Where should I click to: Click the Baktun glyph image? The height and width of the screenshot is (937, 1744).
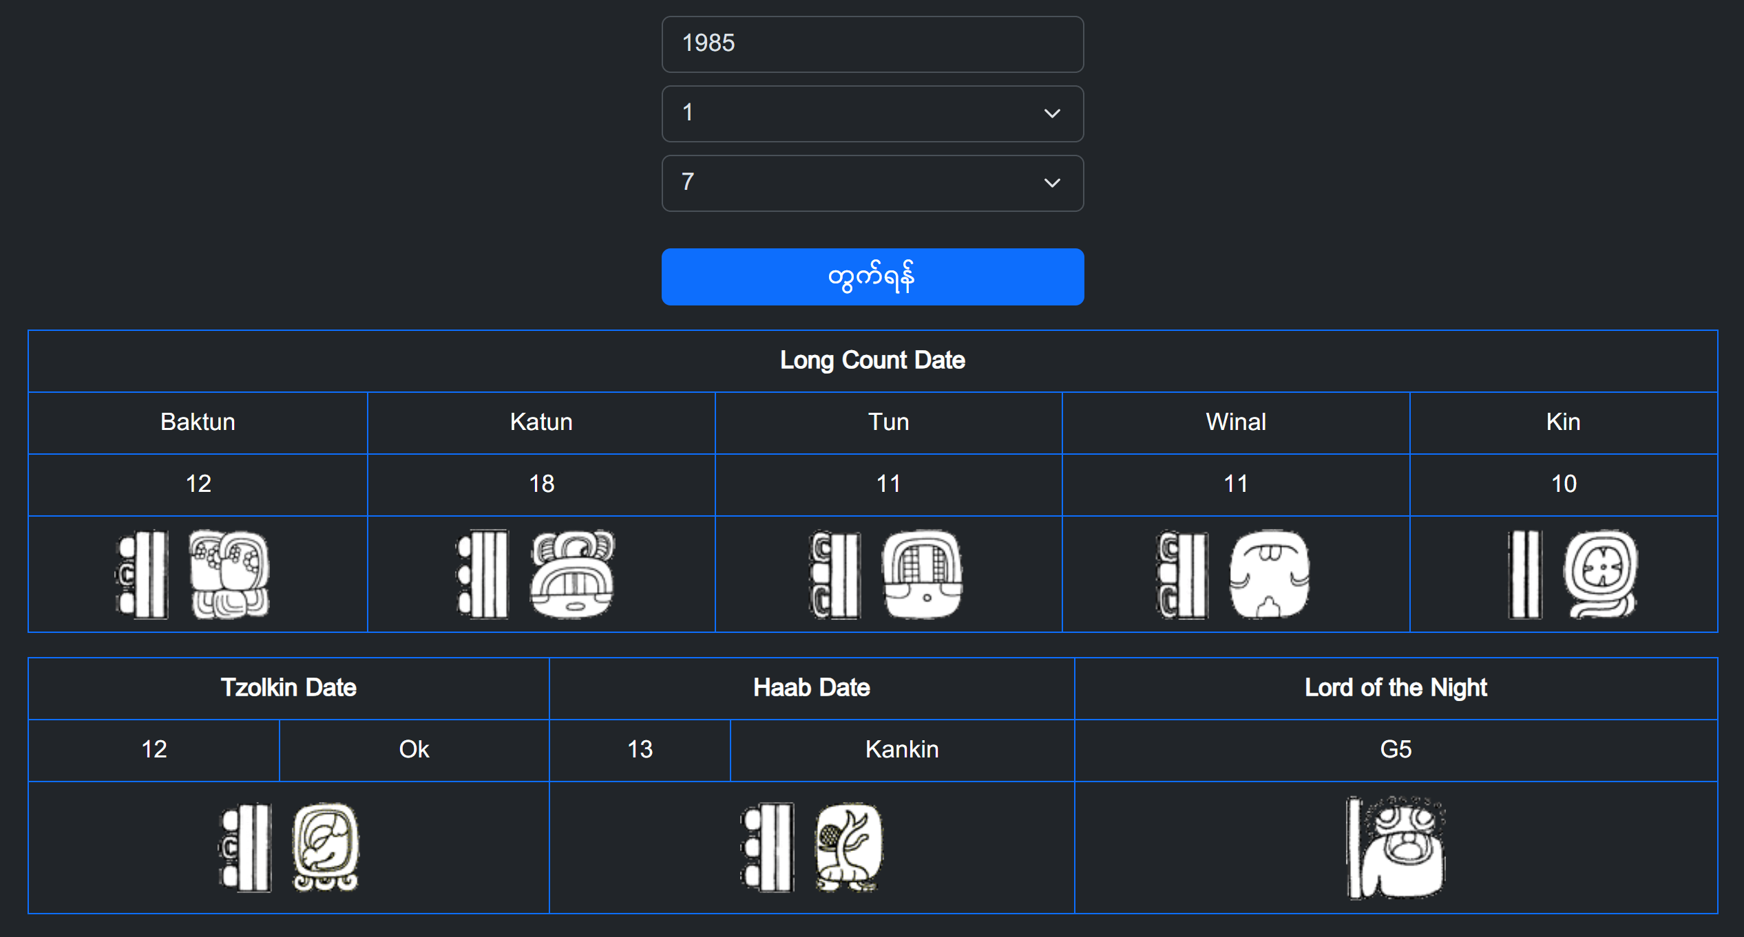pos(229,574)
